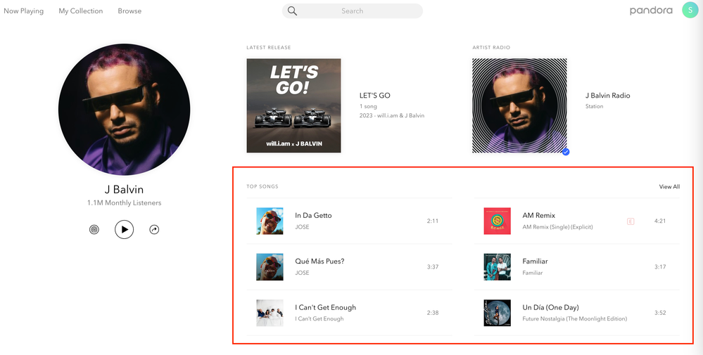Open the J Balvin Radio station link
703x355 pixels.
click(x=608, y=96)
